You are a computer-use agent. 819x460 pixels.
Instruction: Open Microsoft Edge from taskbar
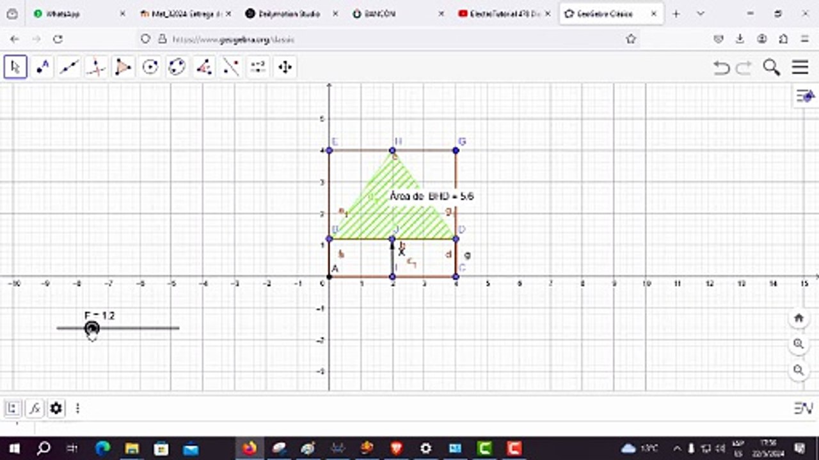pyautogui.click(x=103, y=448)
